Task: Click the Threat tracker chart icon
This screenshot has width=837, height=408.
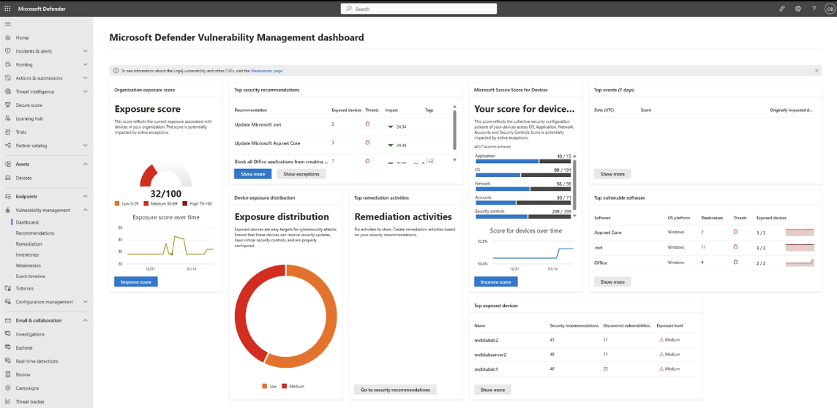Action: point(7,401)
